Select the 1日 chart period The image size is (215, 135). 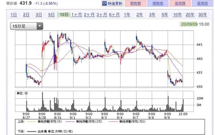[x=14, y=15]
